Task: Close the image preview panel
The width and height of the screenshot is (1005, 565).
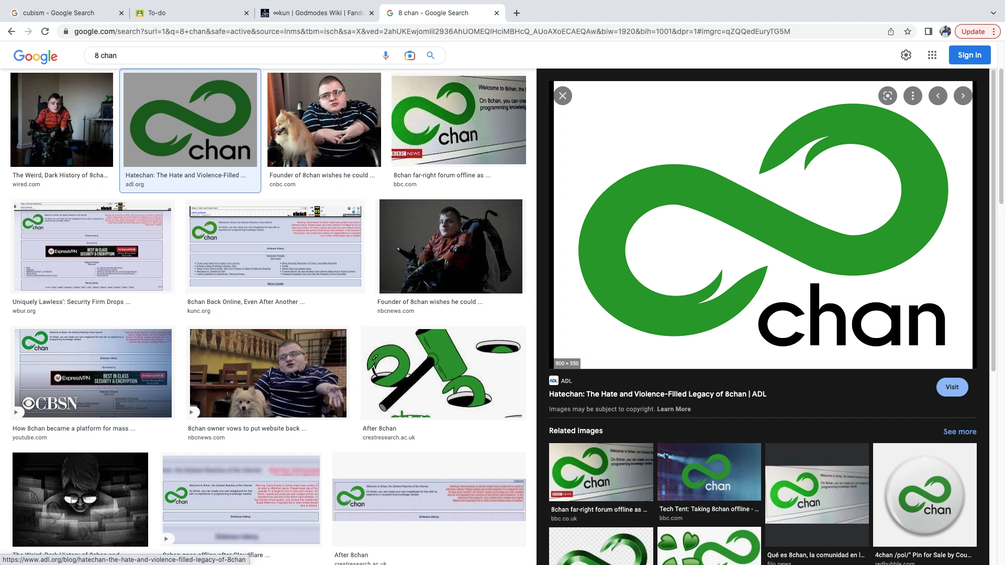Action: (563, 96)
